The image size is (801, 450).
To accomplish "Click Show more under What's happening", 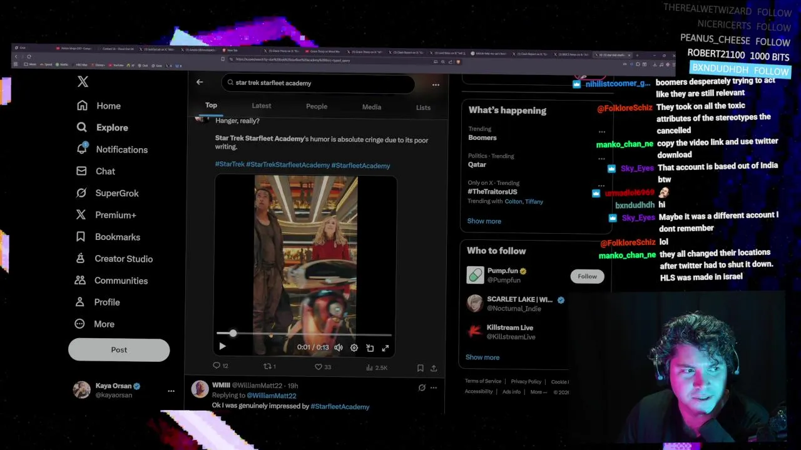I will tap(484, 221).
